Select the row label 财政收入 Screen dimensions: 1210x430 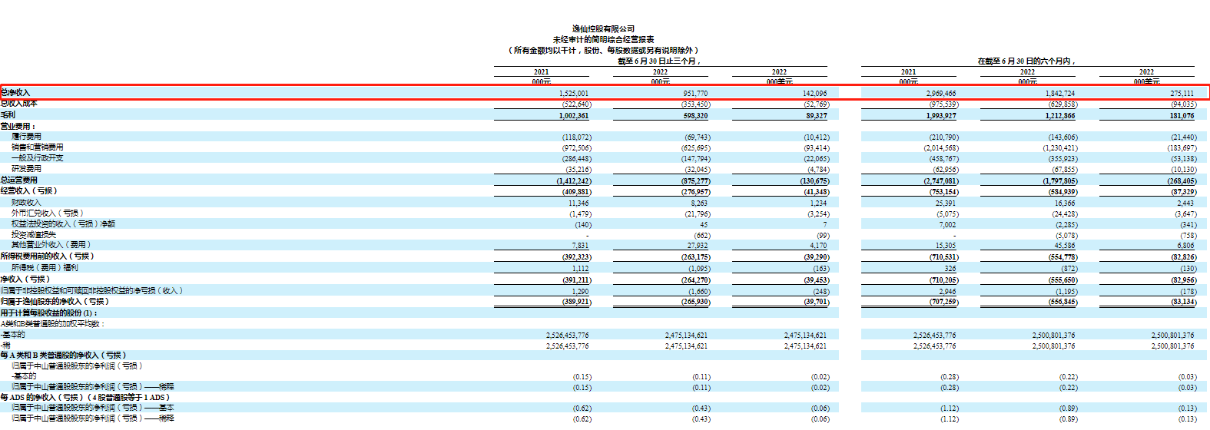(26, 202)
